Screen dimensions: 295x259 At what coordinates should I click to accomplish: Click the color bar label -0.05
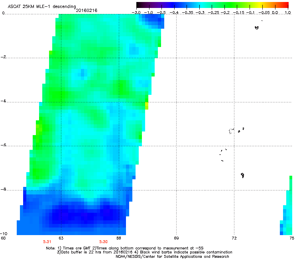pos(264,13)
